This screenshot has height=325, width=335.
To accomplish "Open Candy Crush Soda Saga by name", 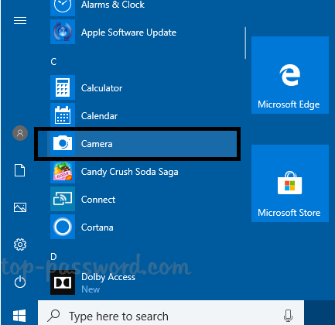I will click(129, 172).
